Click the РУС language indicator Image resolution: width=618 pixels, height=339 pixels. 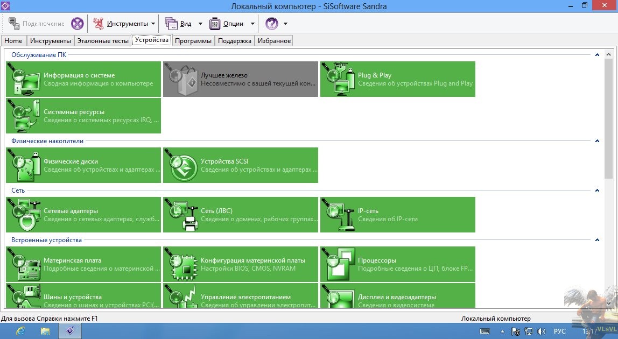point(560,331)
